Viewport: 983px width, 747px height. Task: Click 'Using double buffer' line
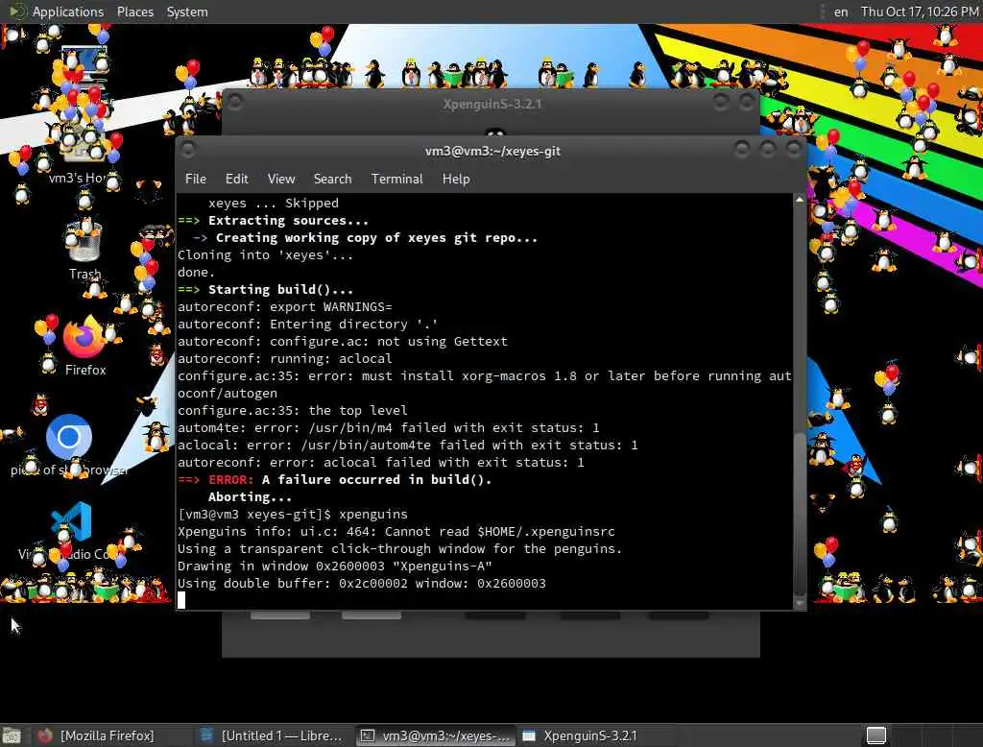tap(361, 584)
